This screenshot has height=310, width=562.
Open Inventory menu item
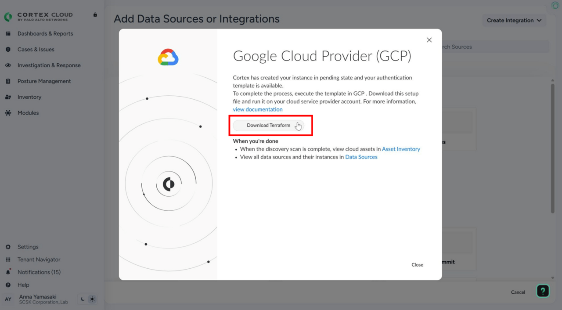(29, 97)
